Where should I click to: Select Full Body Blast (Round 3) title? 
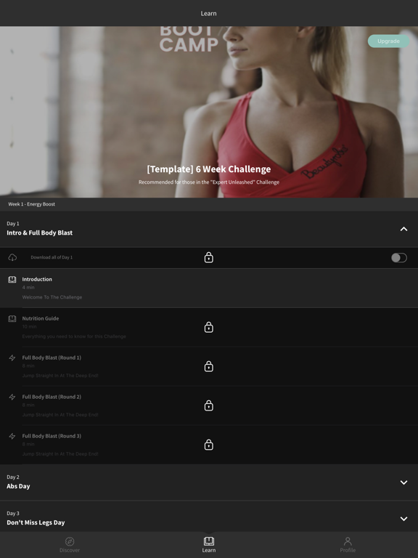click(52, 436)
